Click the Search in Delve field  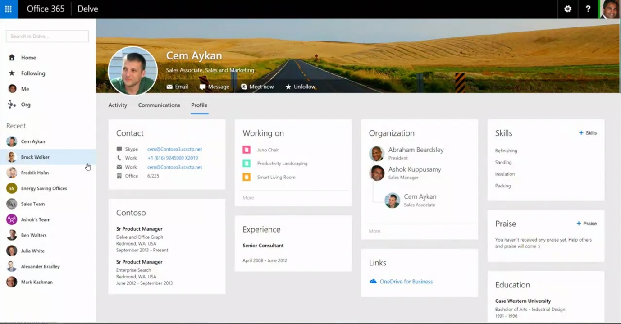click(47, 36)
